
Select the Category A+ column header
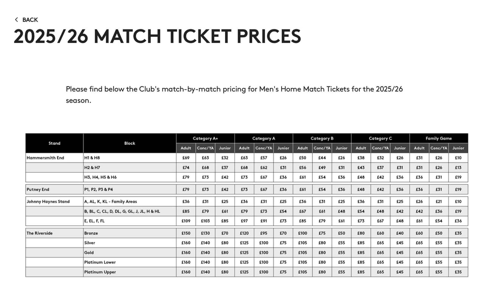click(x=205, y=138)
